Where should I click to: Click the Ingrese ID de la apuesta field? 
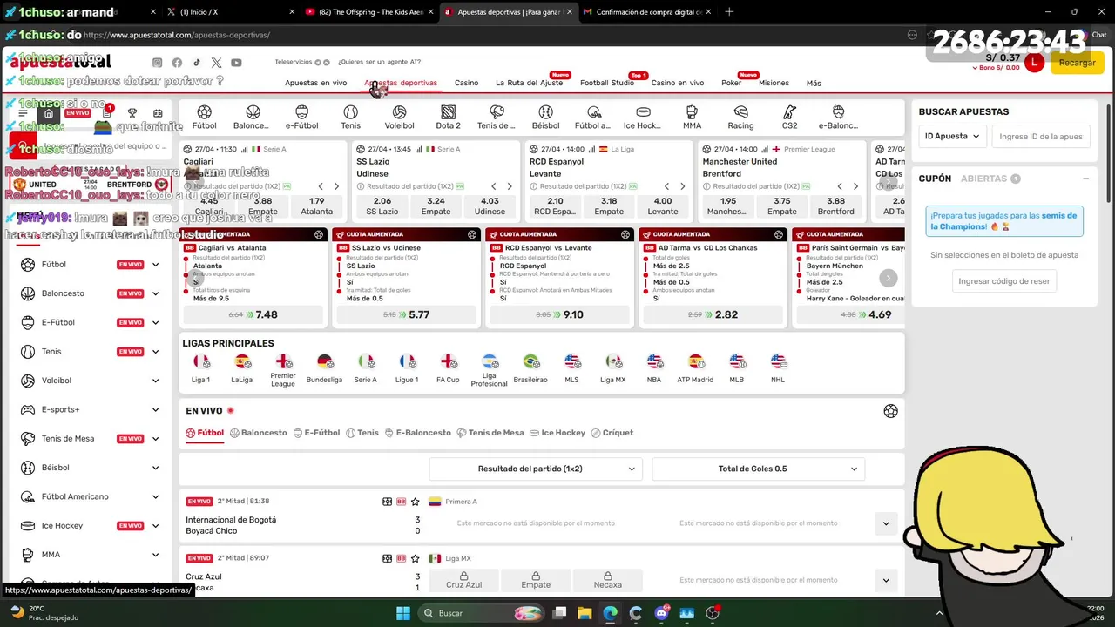(x=1040, y=136)
